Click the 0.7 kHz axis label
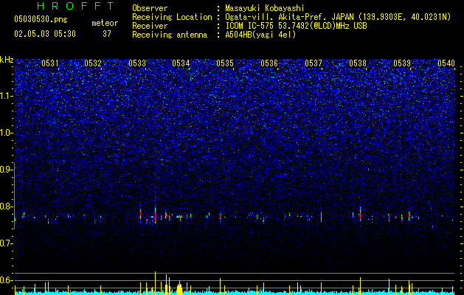The image size is (464, 295). click(x=7, y=243)
